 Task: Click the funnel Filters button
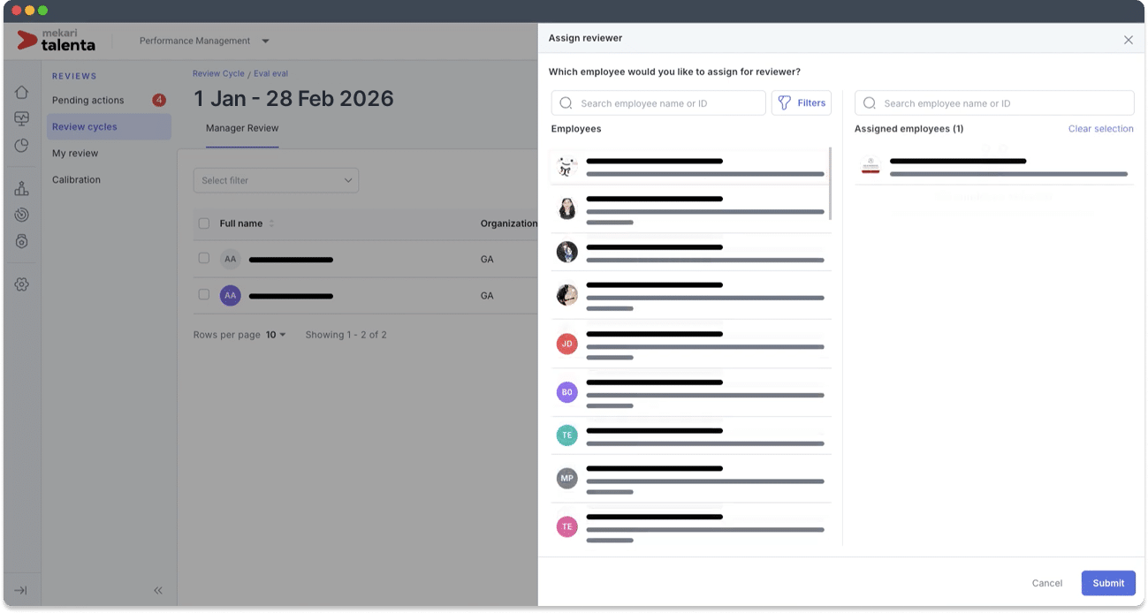[x=801, y=103]
